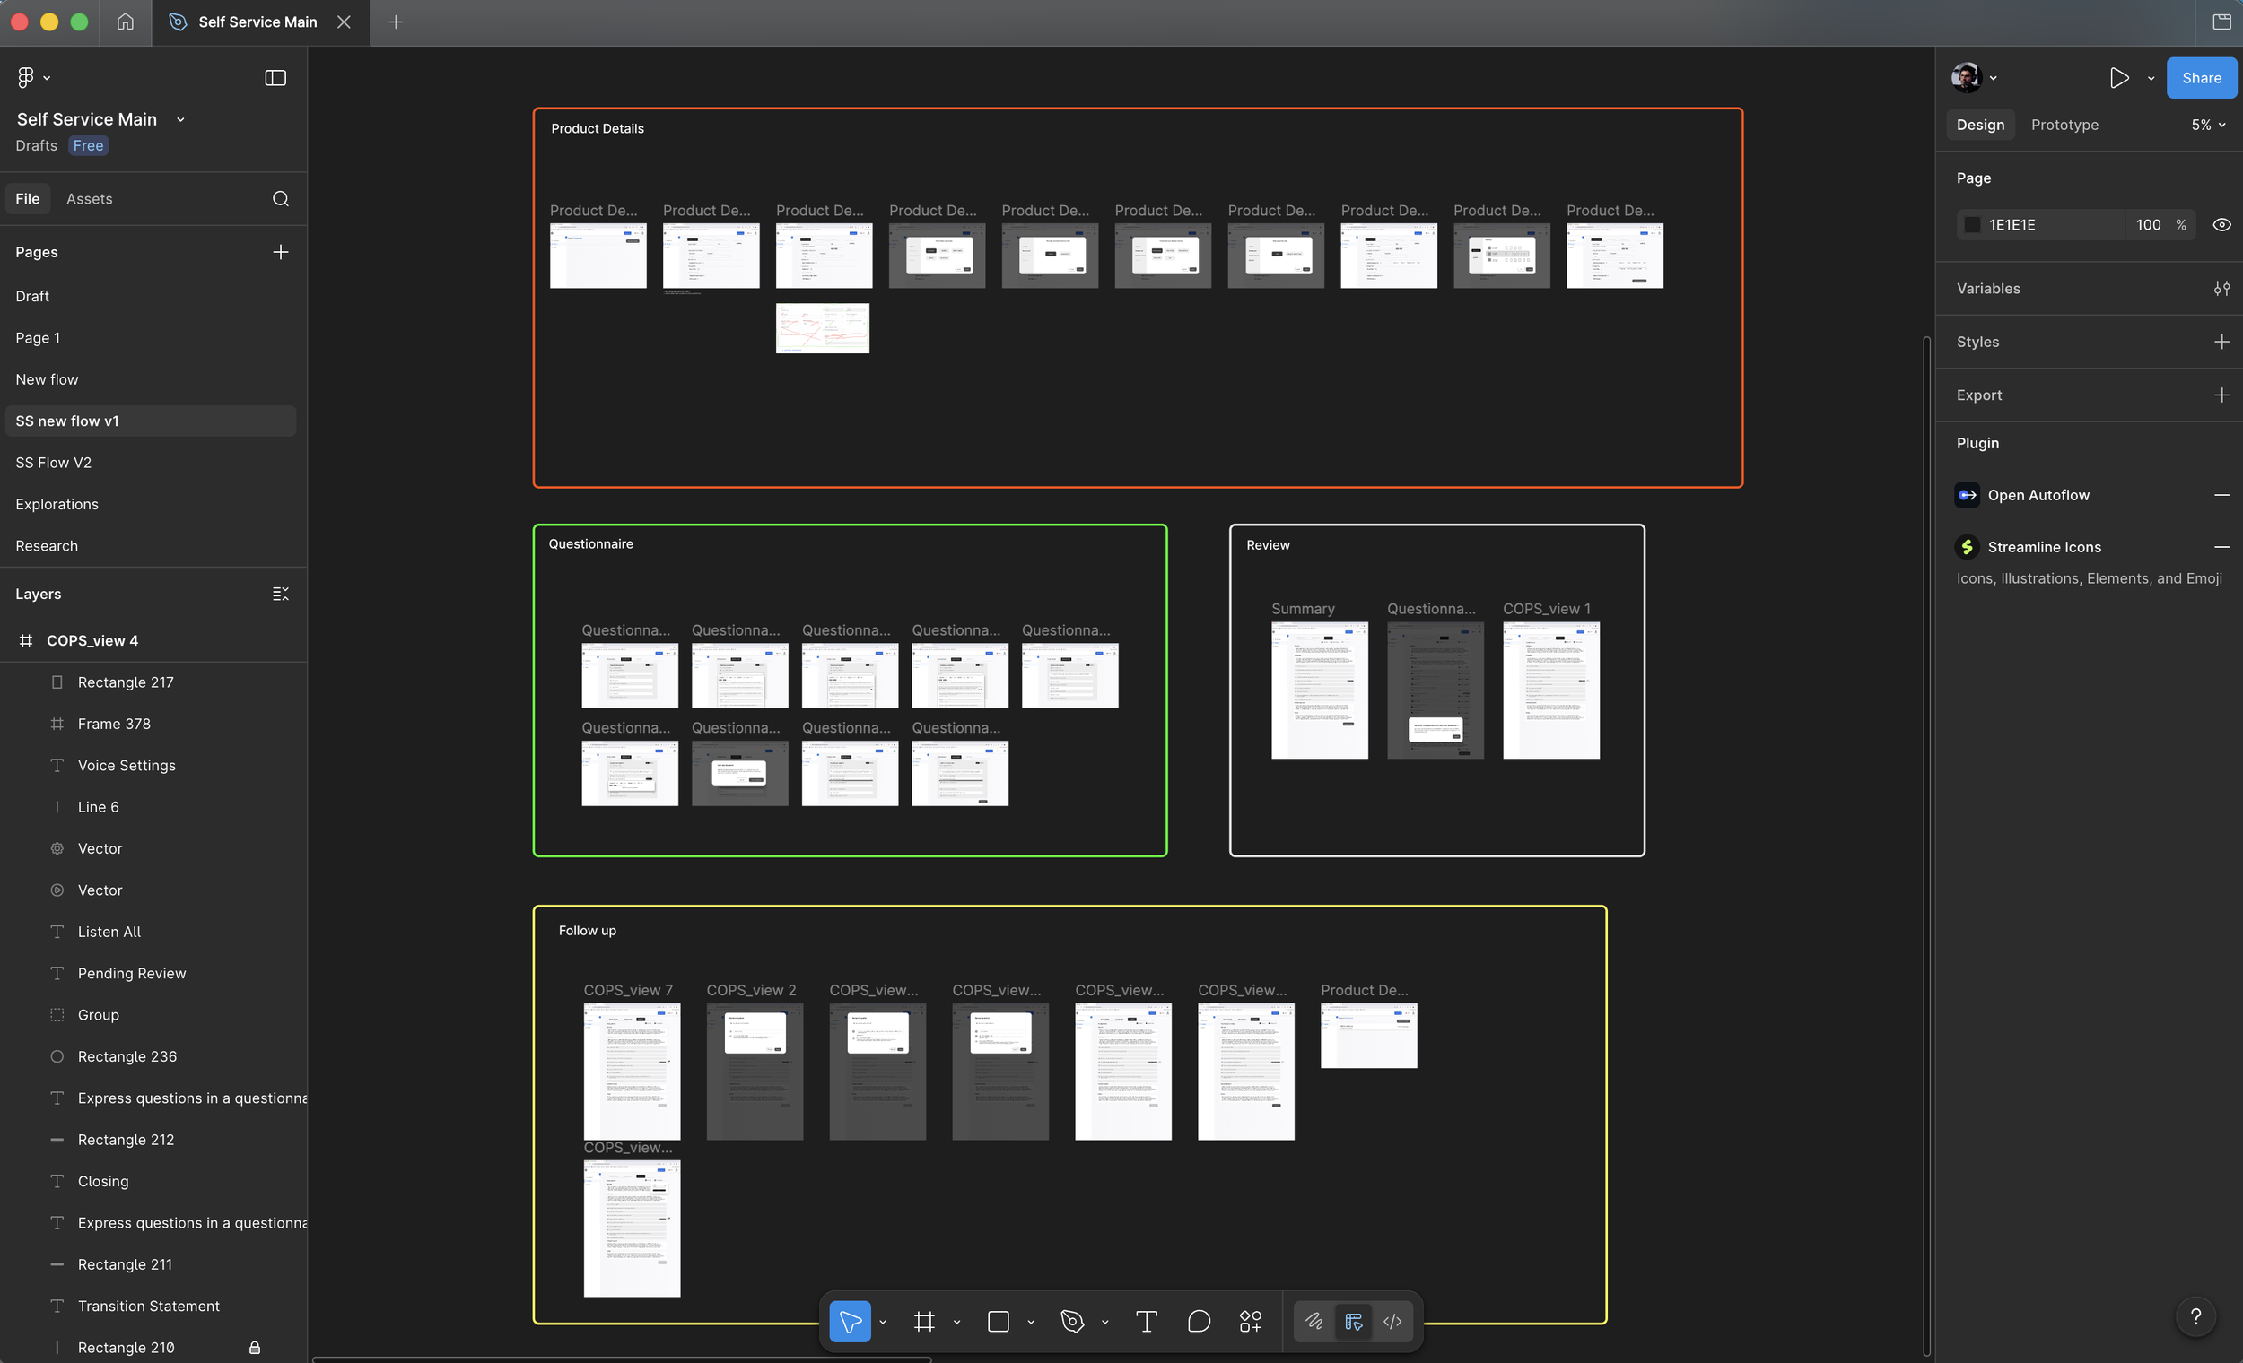Click the 1E1E1E page color swatch

click(1972, 225)
